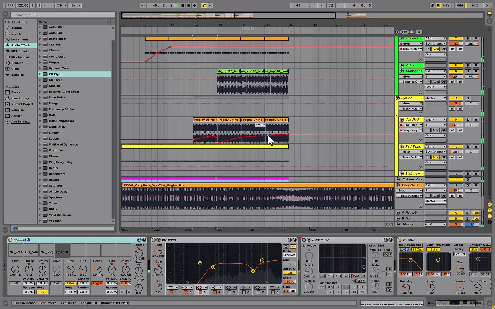Viewport: 495px width, 309px height.
Task: Stop playback with the Stop button
Action: click(x=183, y=5)
